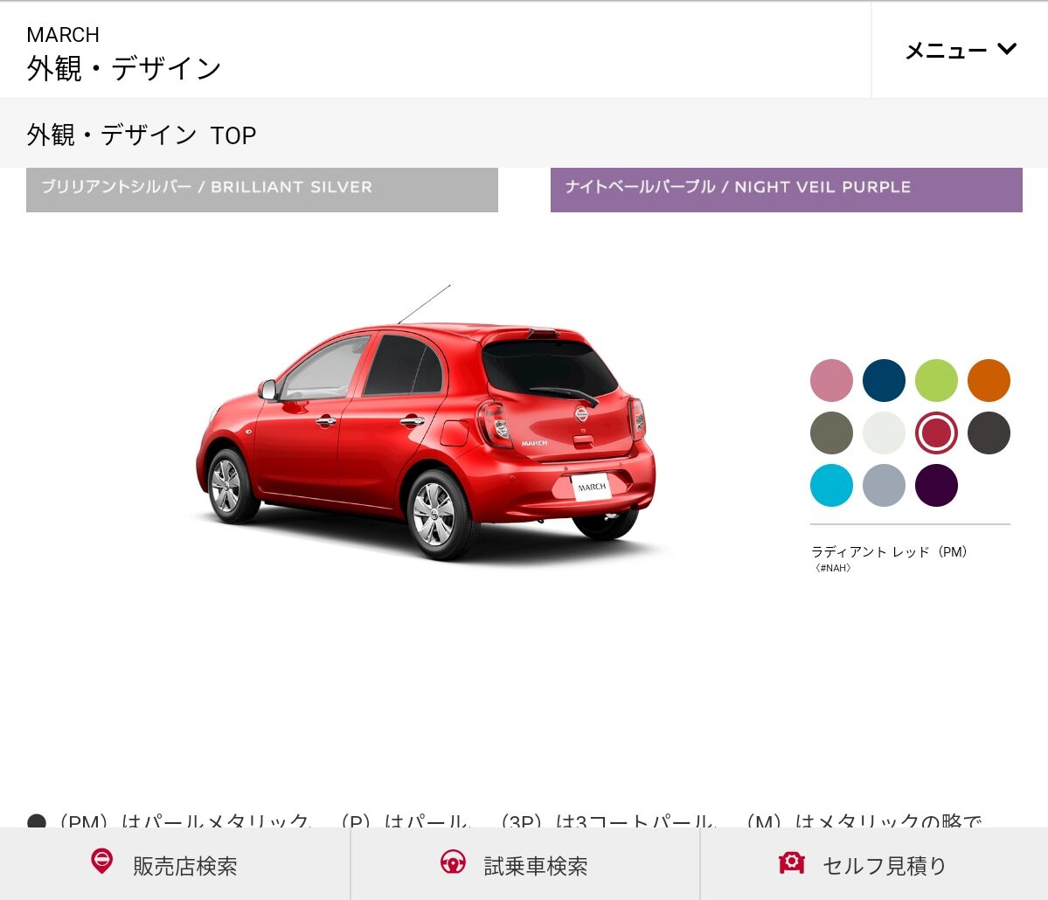Image resolution: width=1048 pixels, height=900 pixels.
Task: Open 販売店検索 dealer search
Action: pyautogui.click(x=175, y=864)
